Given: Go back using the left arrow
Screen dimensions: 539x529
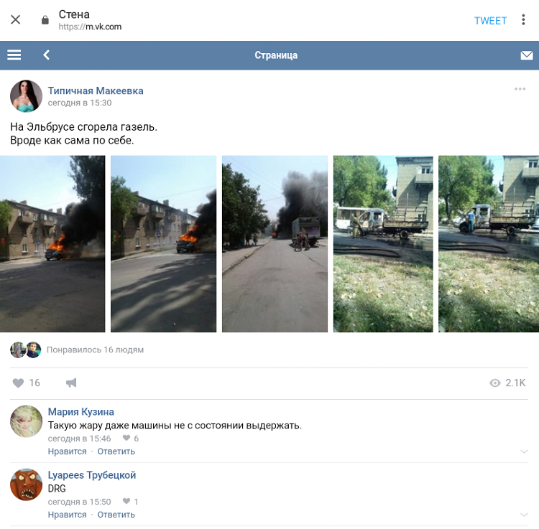Looking at the screenshot, I should (x=47, y=55).
